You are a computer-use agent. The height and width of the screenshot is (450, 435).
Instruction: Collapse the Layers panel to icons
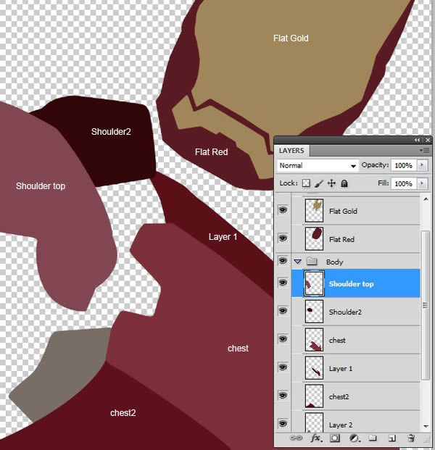tap(417, 140)
